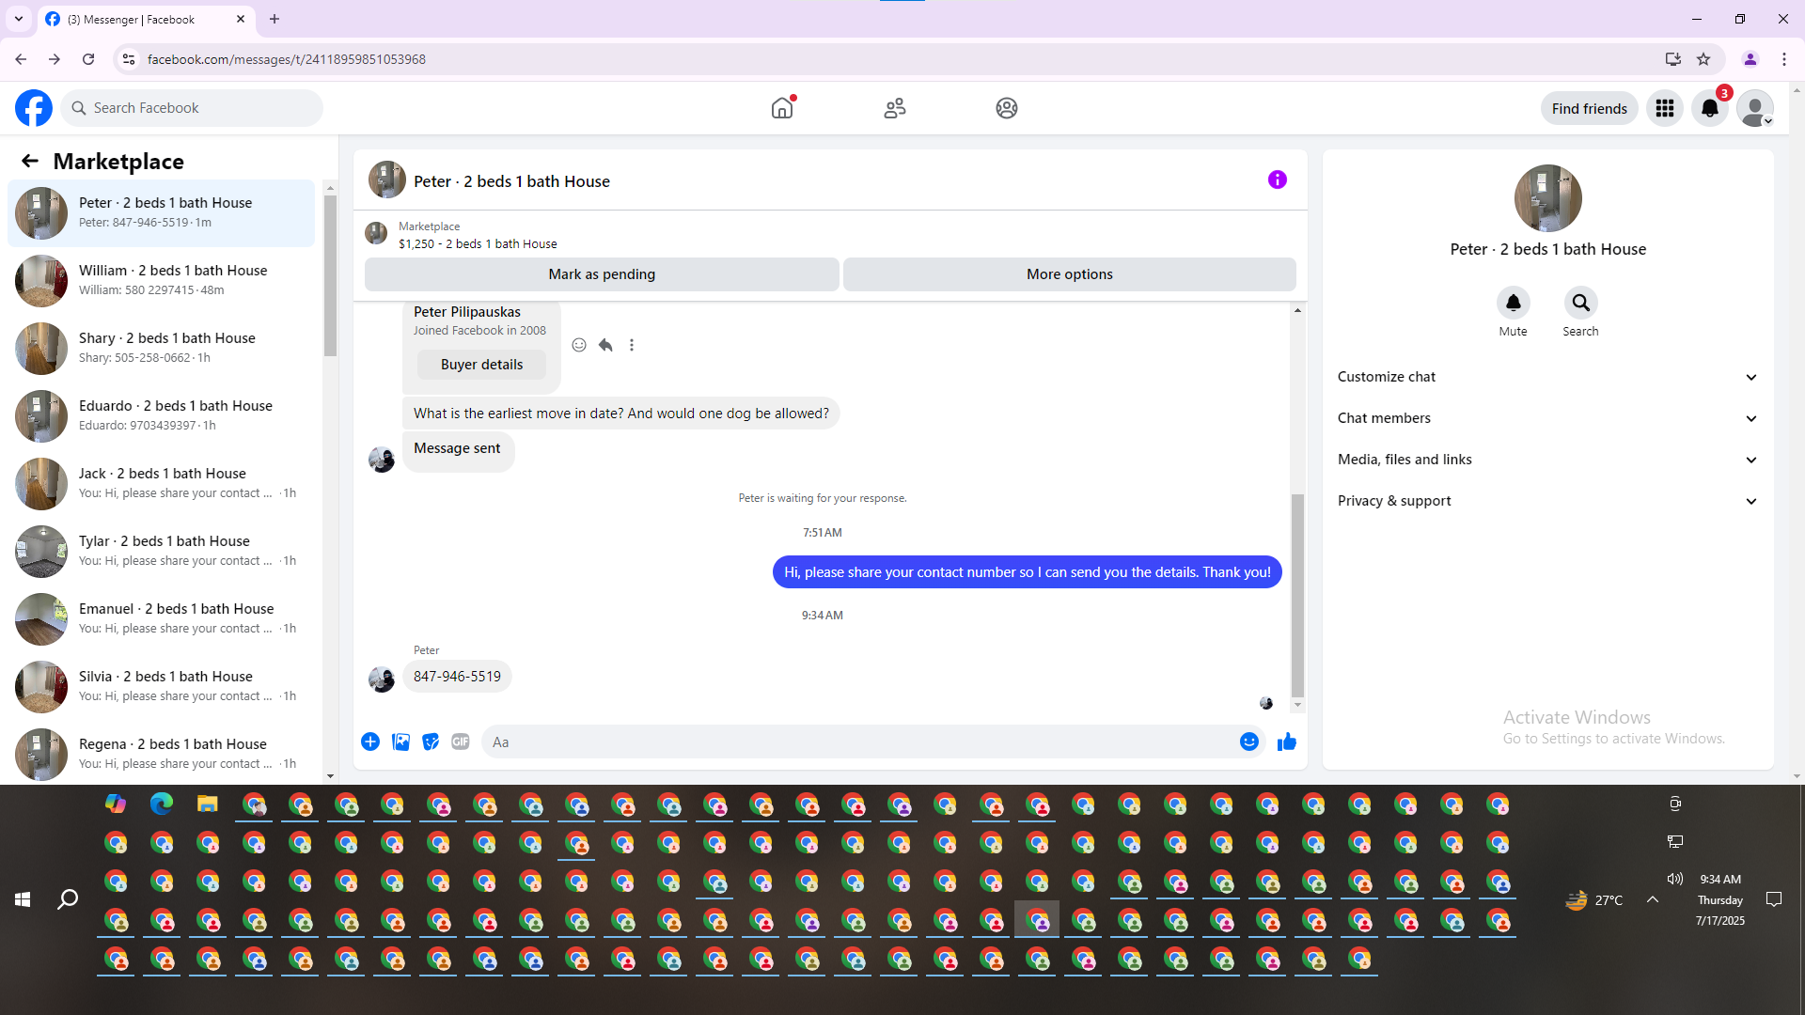Open File Explorer from taskbar
Screen dimensions: 1805x1015
click(208, 804)
